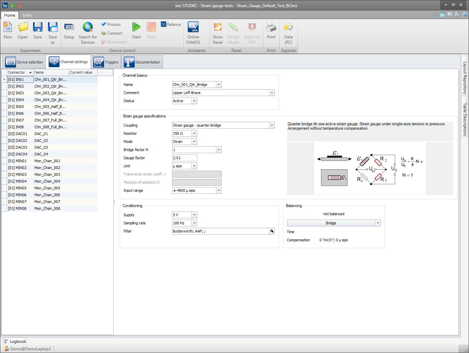The width and height of the screenshot is (469, 353).
Task: Edit the Gauge factor field
Action: click(x=185, y=158)
